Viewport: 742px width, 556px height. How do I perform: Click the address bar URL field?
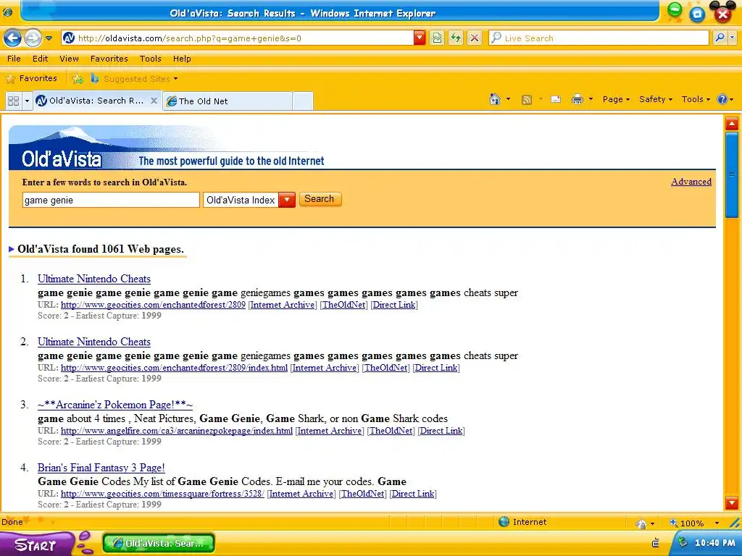click(237, 38)
